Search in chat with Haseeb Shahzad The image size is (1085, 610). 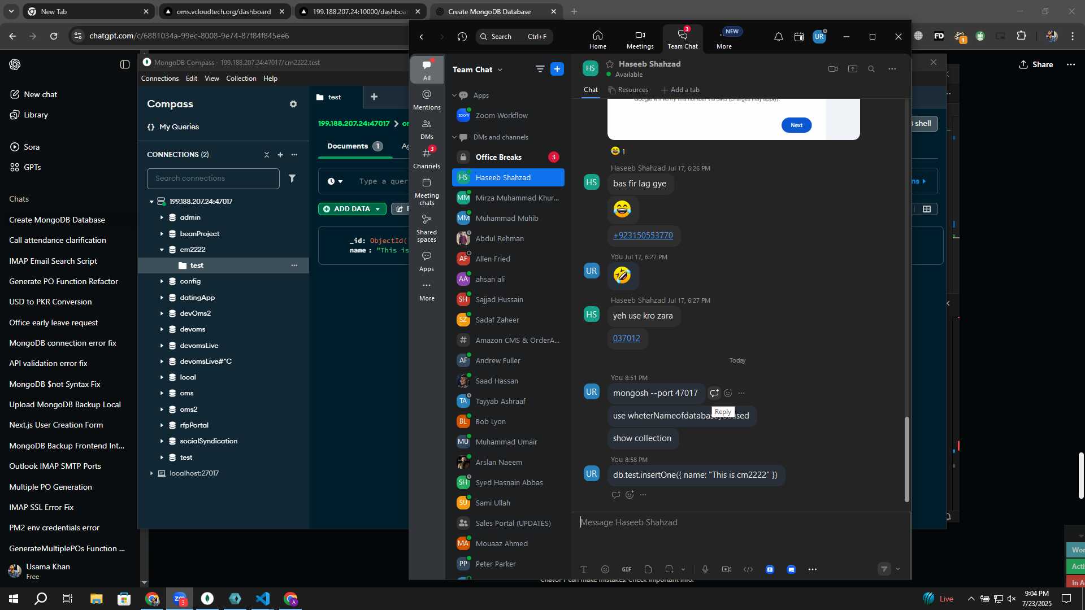click(x=871, y=69)
